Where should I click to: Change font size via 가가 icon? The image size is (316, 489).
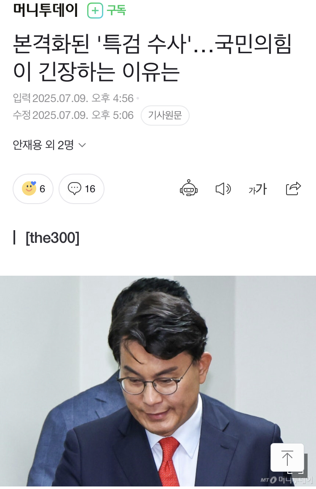258,189
